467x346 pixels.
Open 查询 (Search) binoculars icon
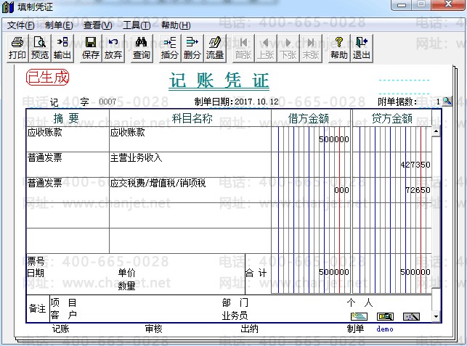coord(142,48)
